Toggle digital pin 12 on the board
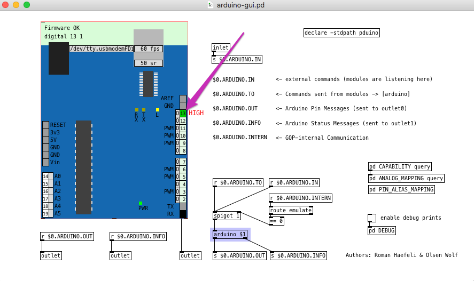 (x=183, y=121)
